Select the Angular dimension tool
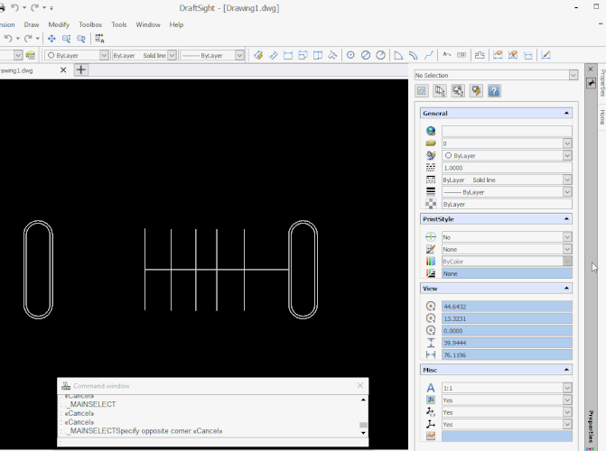The image size is (606, 451). (398, 55)
